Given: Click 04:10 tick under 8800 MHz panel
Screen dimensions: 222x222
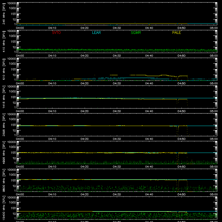Looking at the screenshot, I should (52, 195).
